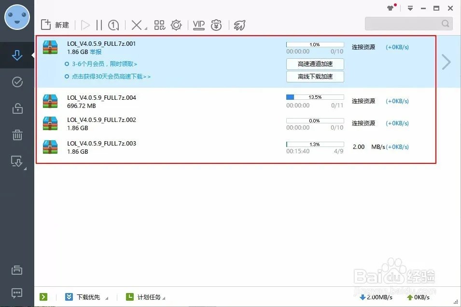The image size is (461, 307).
Task: Click archive icon of 7z.003 file
Action: point(50,147)
